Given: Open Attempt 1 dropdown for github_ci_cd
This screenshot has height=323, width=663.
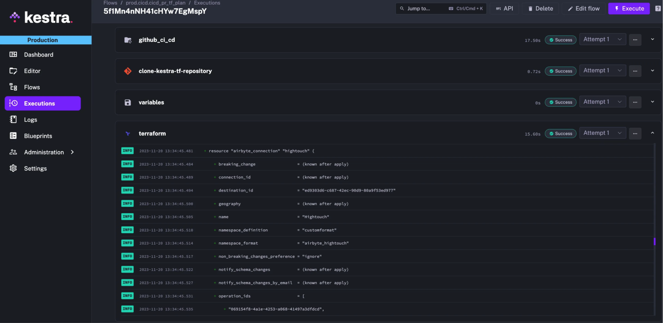Looking at the screenshot, I should pyautogui.click(x=602, y=39).
